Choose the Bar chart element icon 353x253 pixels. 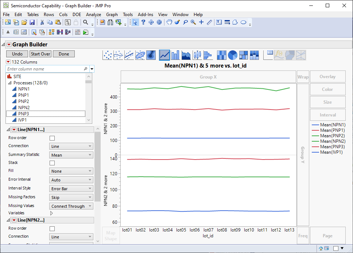pyautogui.click(x=175, y=55)
